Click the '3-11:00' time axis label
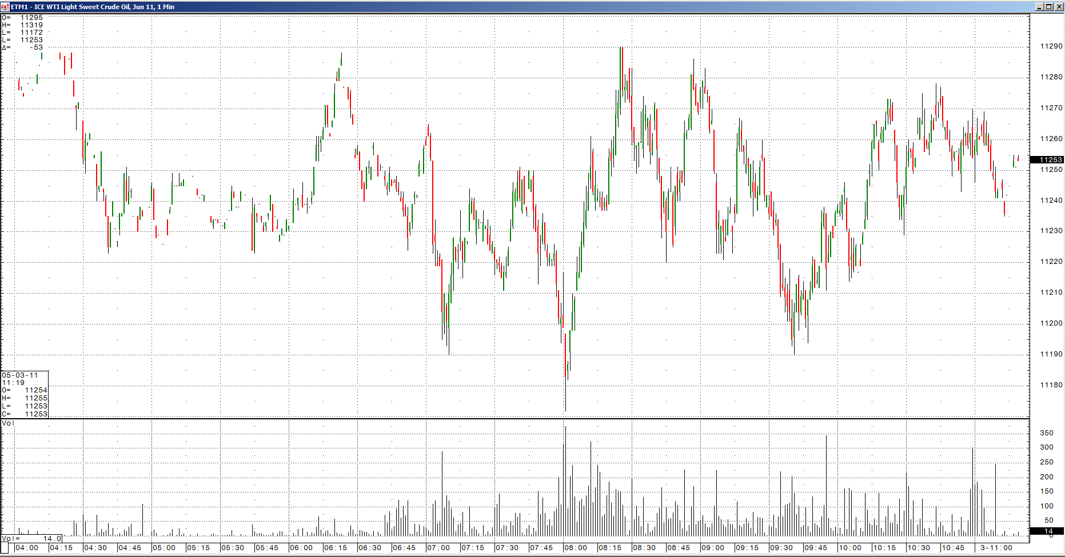1065x557 pixels. (996, 548)
